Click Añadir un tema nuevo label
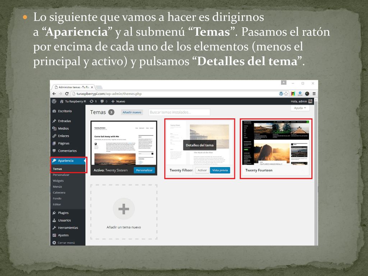This screenshot has height=276, width=368. (124, 227)
